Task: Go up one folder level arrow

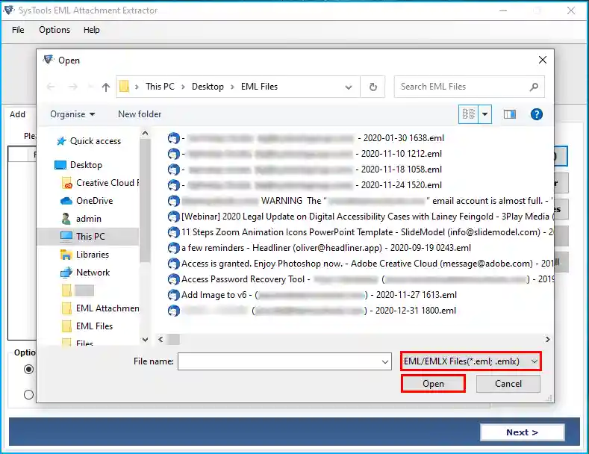Action: (105, 87)
